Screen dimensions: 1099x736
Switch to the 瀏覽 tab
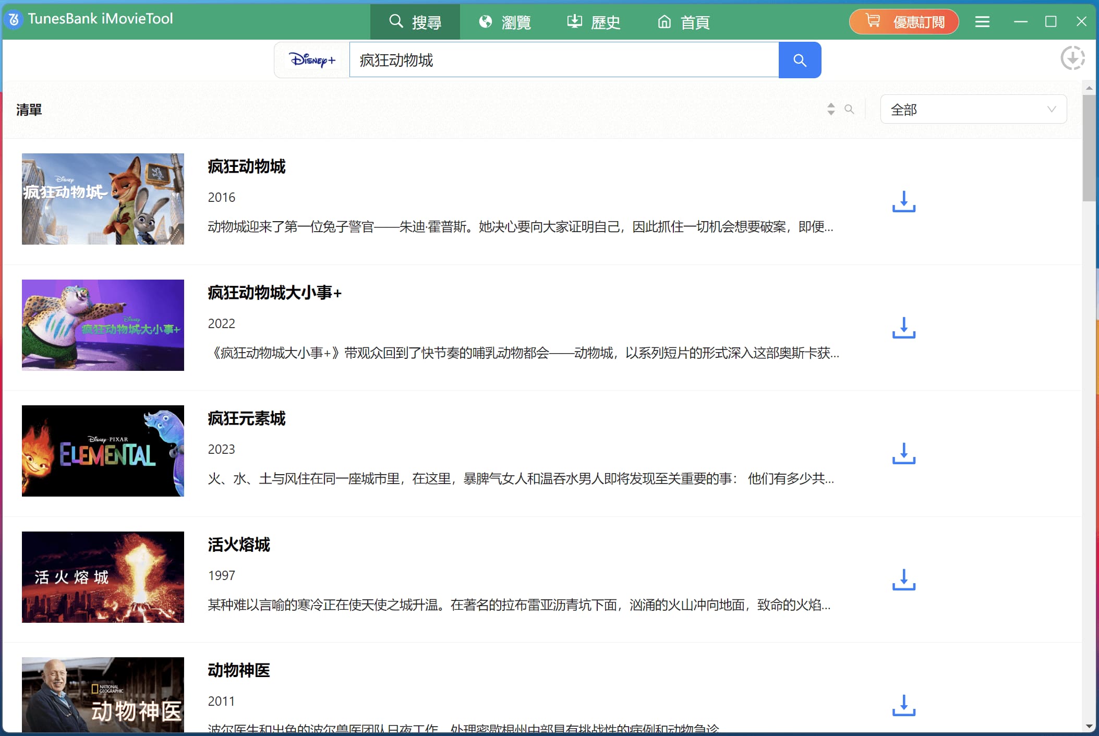click(504, 22)
